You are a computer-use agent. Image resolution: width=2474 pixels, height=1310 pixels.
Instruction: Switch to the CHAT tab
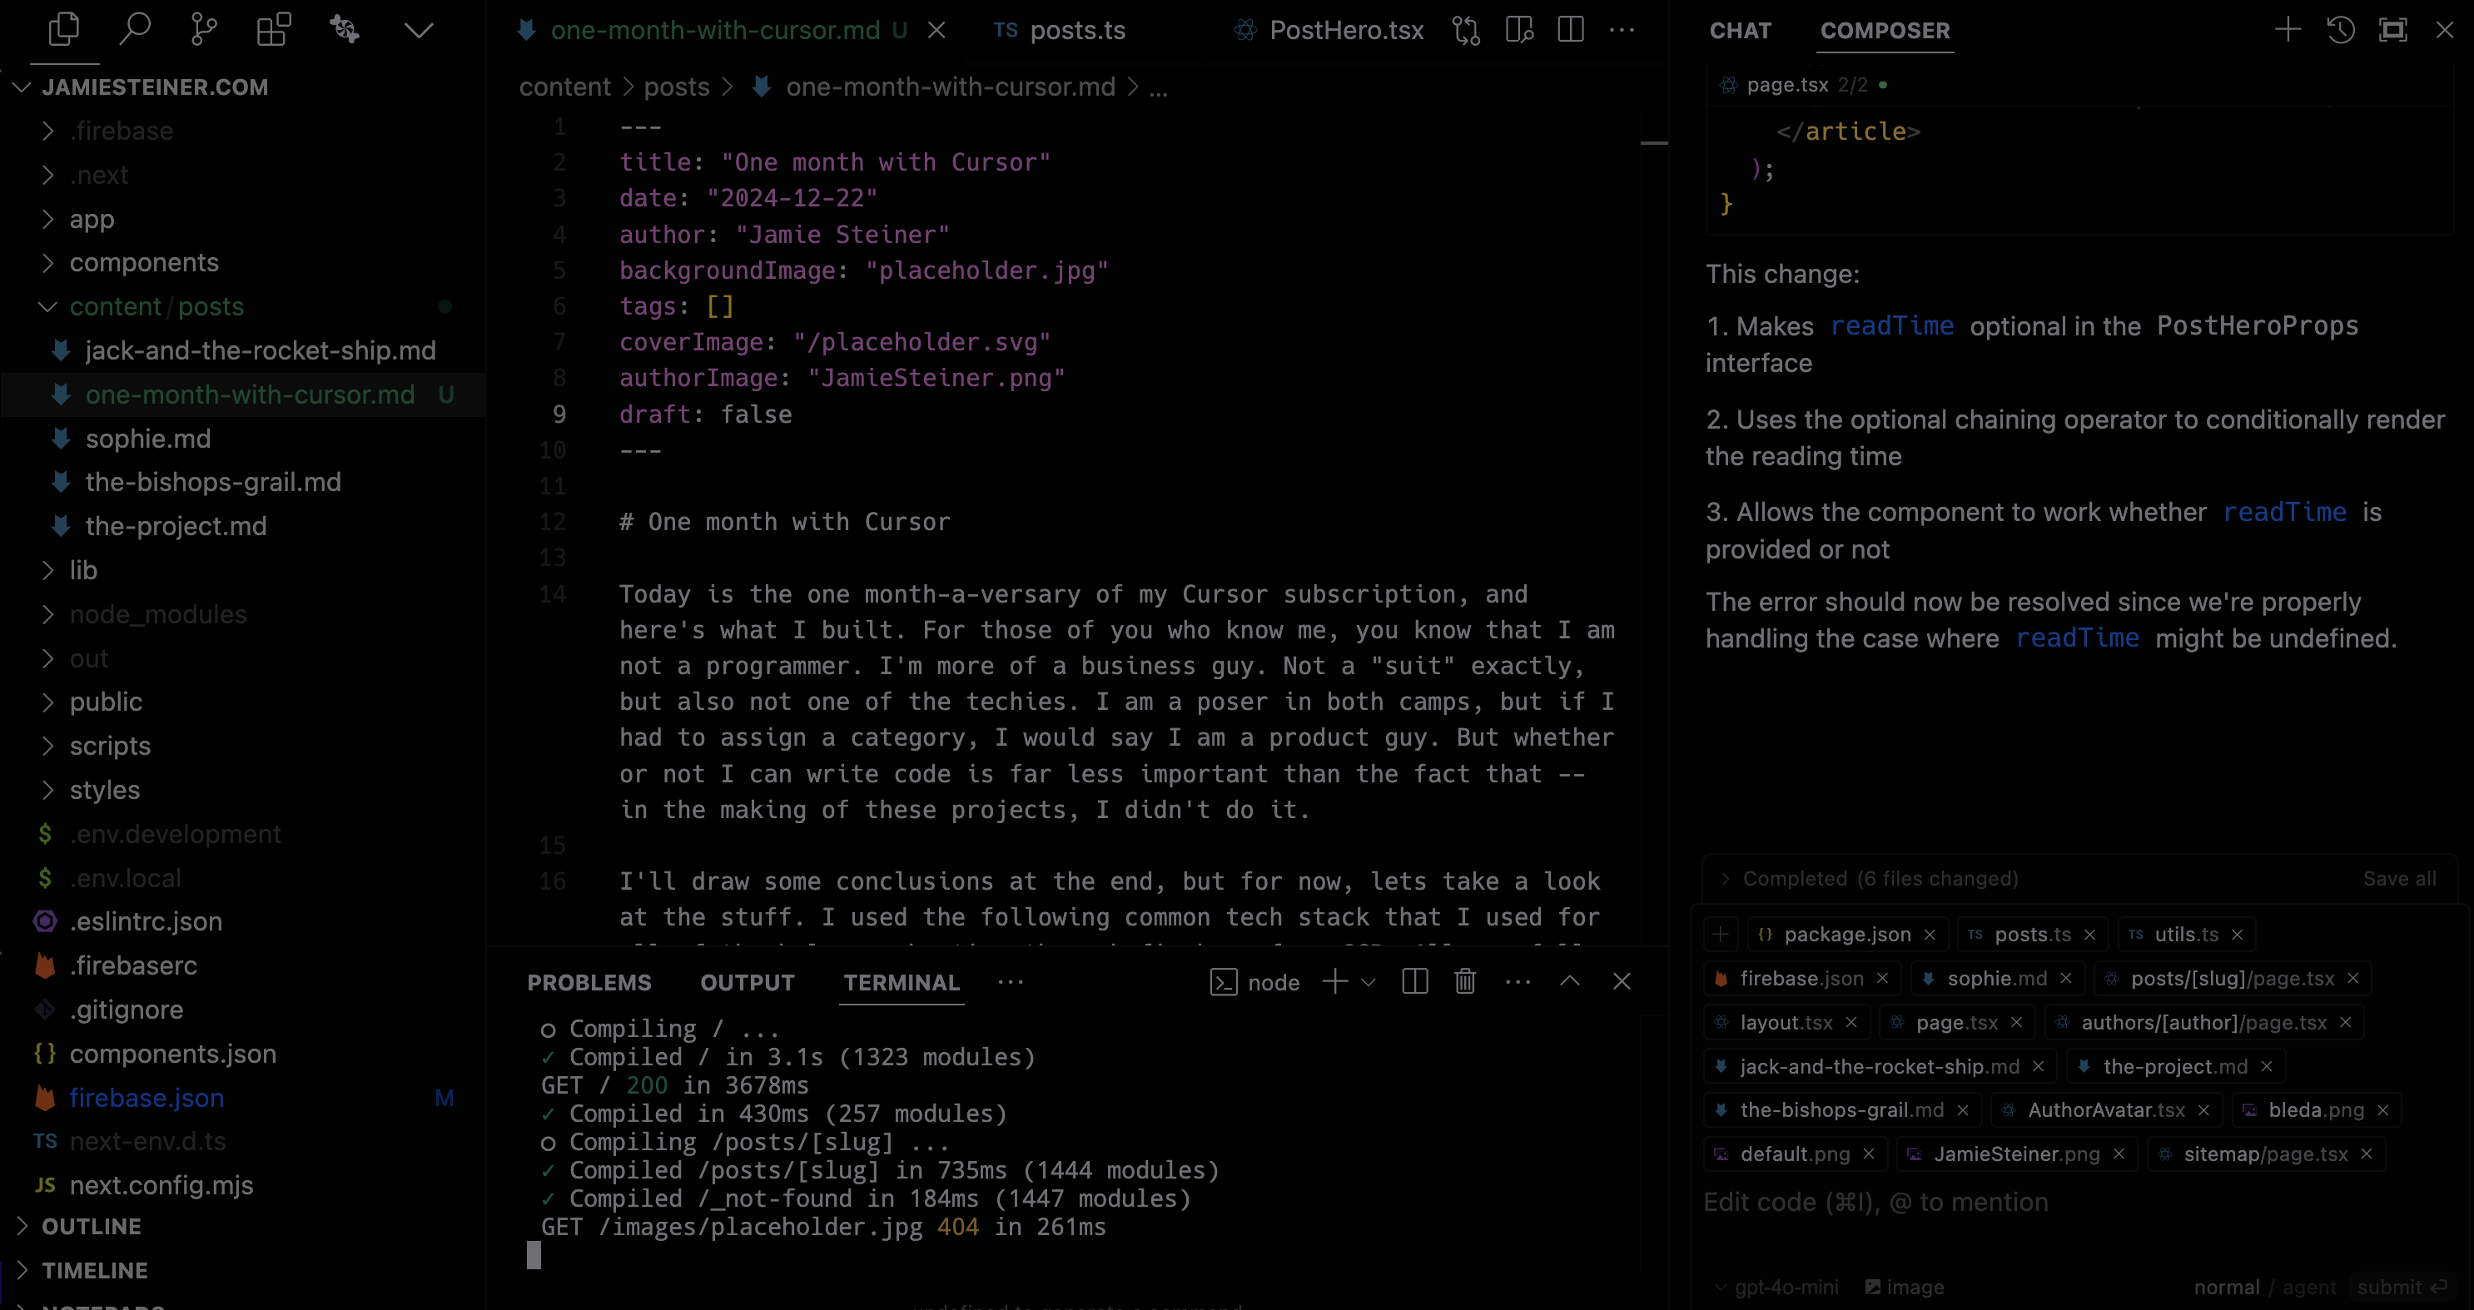tap(1739, 30)
